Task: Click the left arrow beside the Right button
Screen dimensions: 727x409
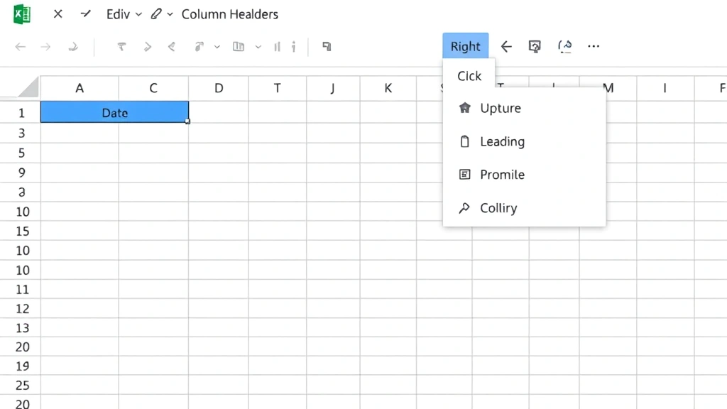Action: (x=506, y=47)
